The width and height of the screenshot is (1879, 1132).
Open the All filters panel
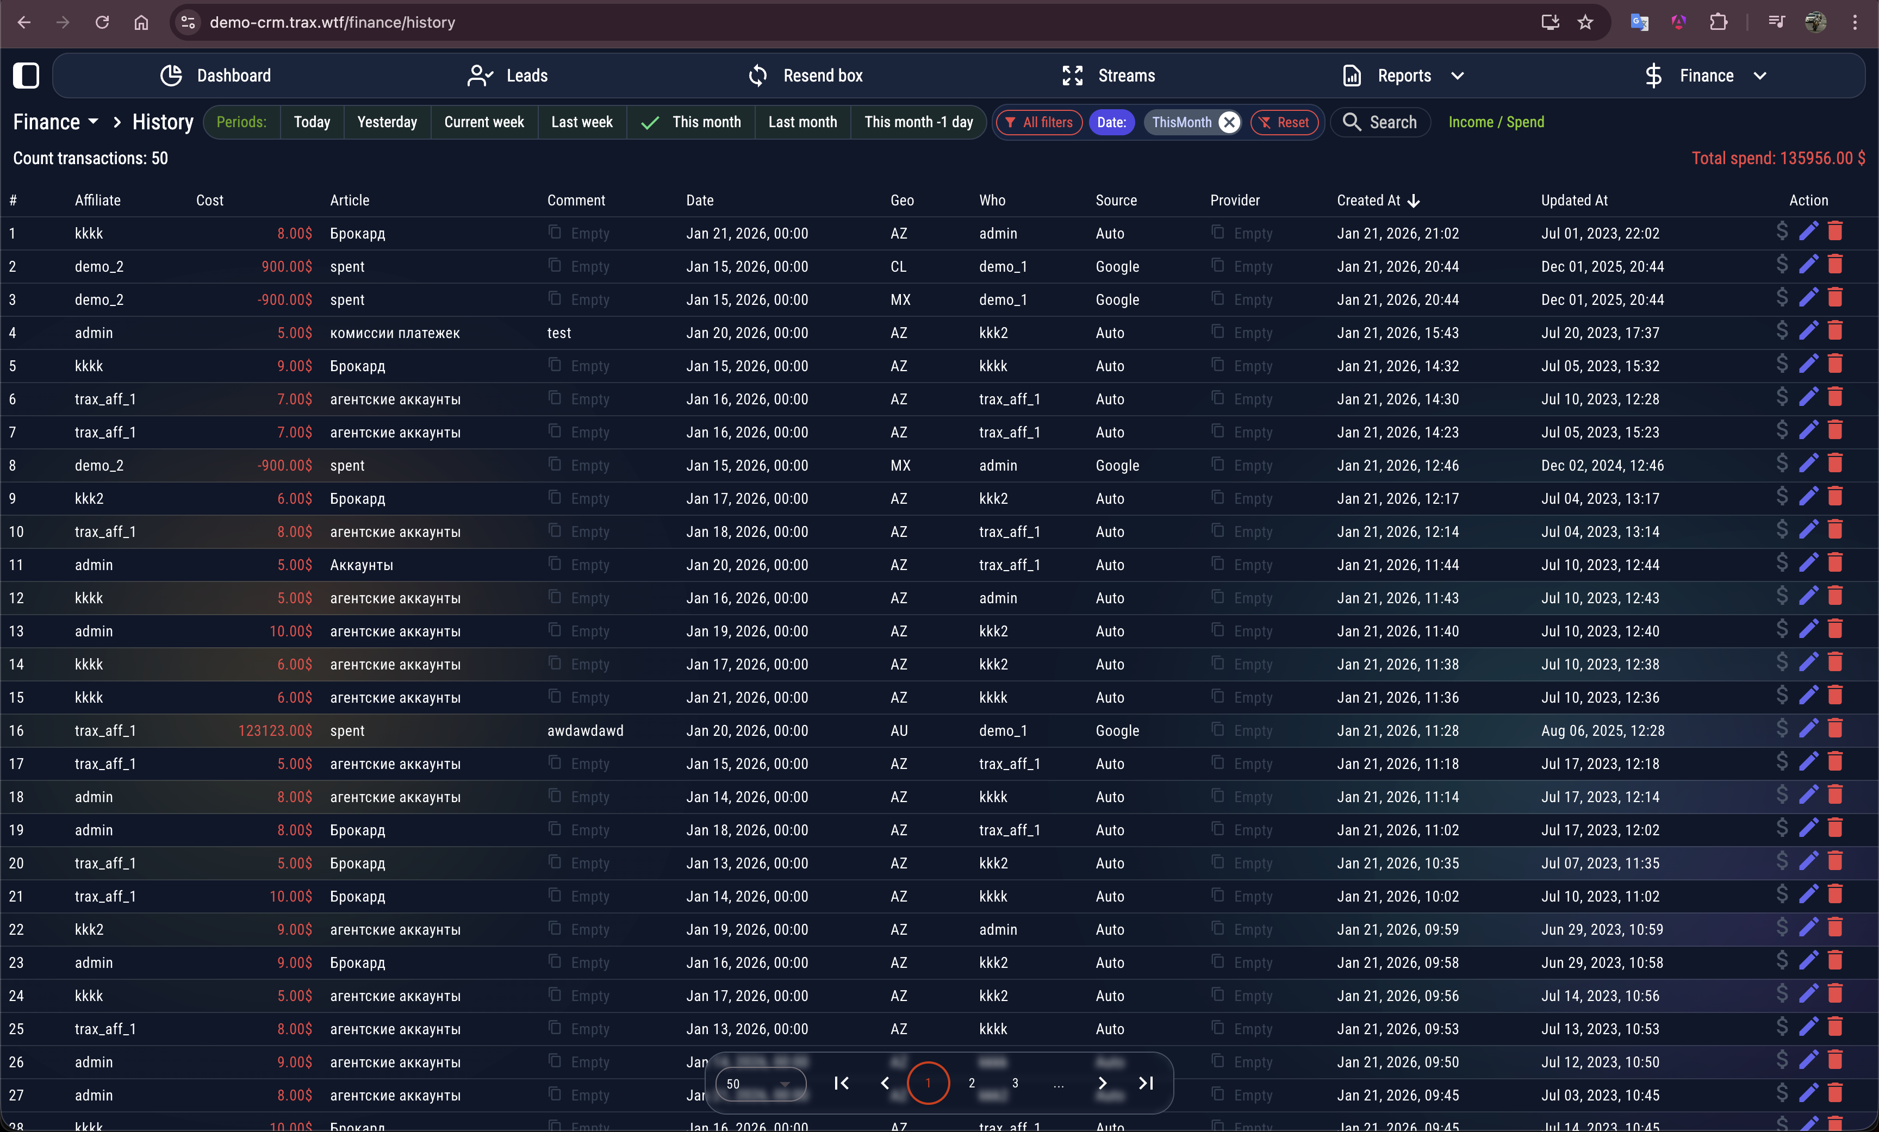point(1038,122)
